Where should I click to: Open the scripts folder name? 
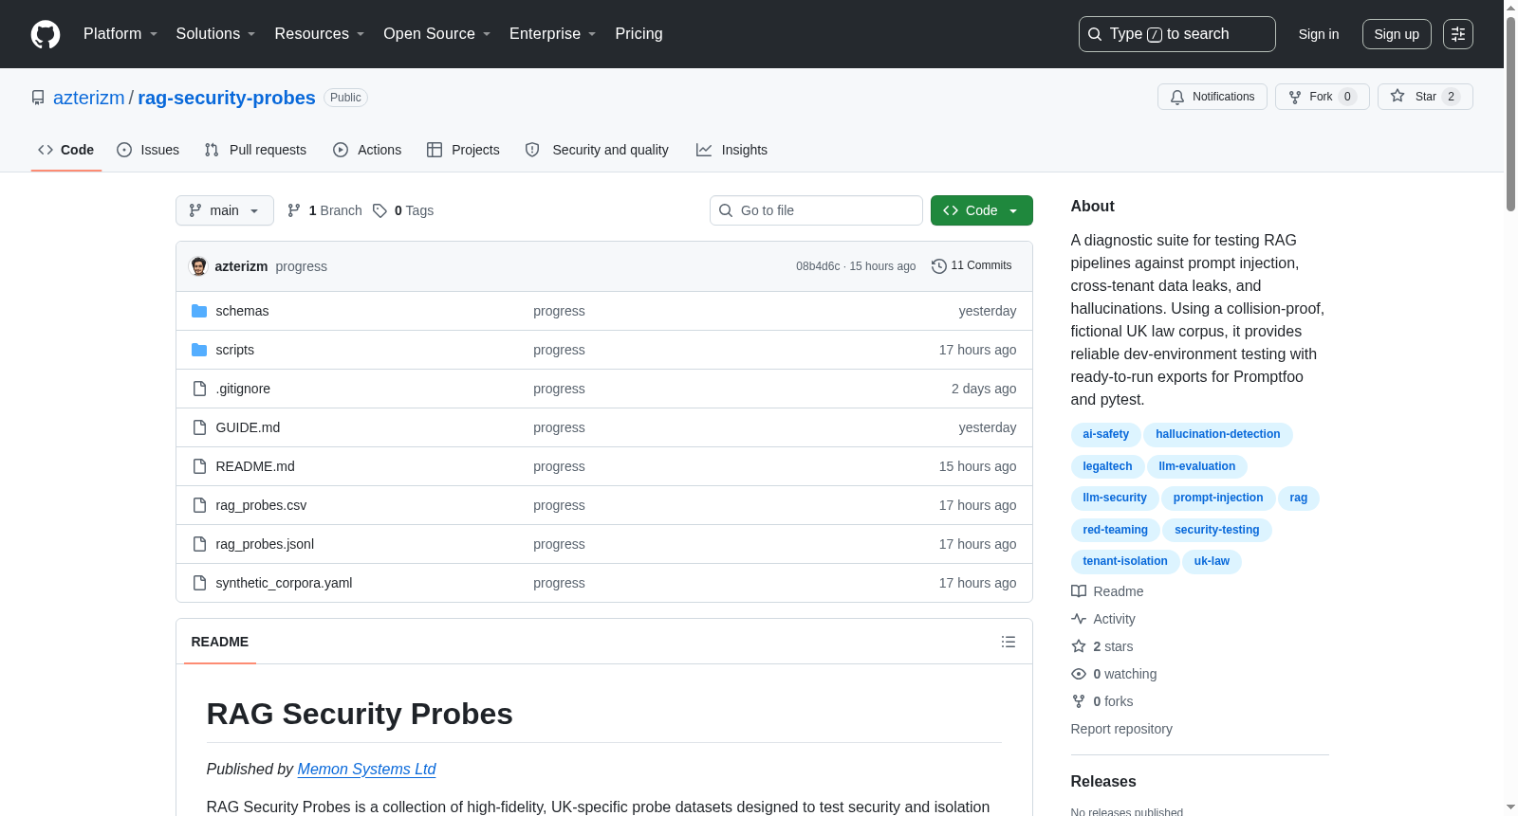234,350
